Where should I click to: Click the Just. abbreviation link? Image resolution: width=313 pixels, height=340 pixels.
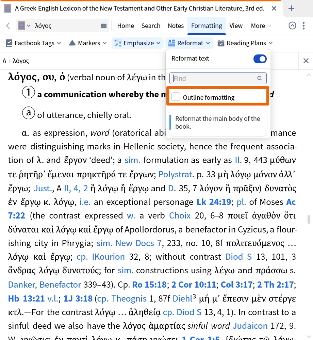(43, 188)
